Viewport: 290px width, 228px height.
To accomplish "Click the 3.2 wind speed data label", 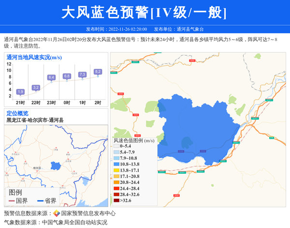I will (36, 87).
